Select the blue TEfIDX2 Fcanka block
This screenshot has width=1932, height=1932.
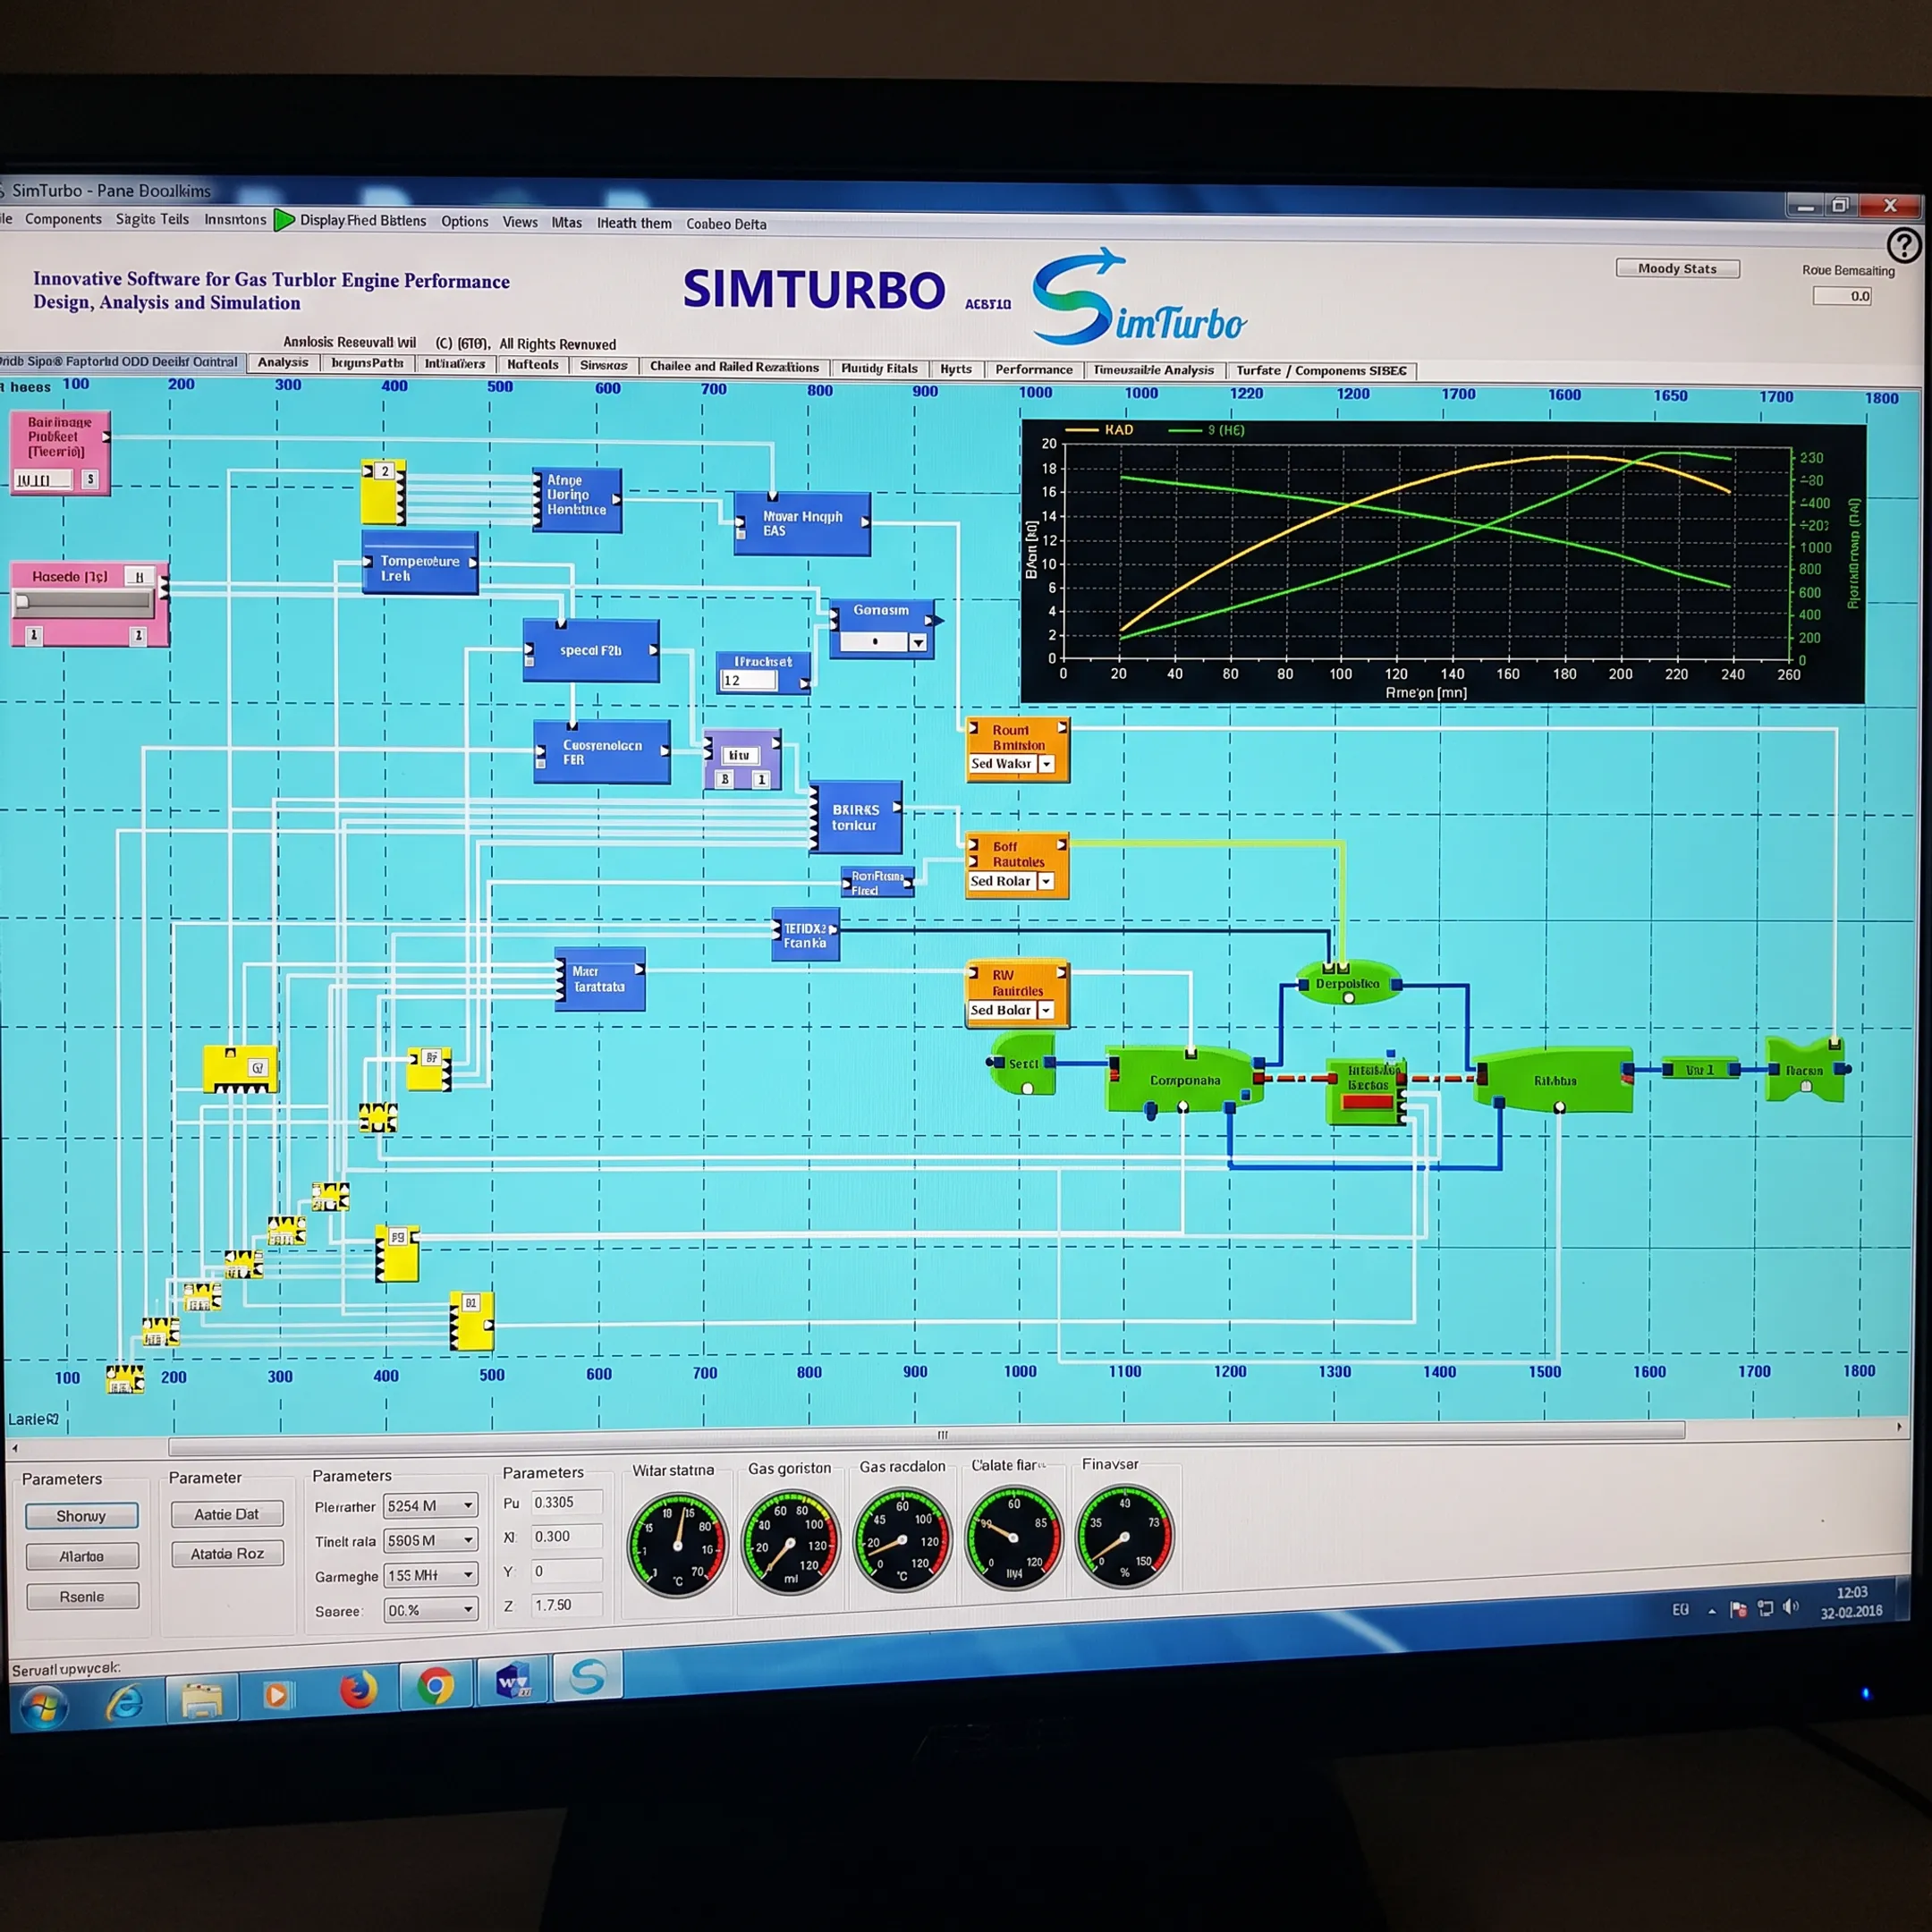tap(805, 935)
